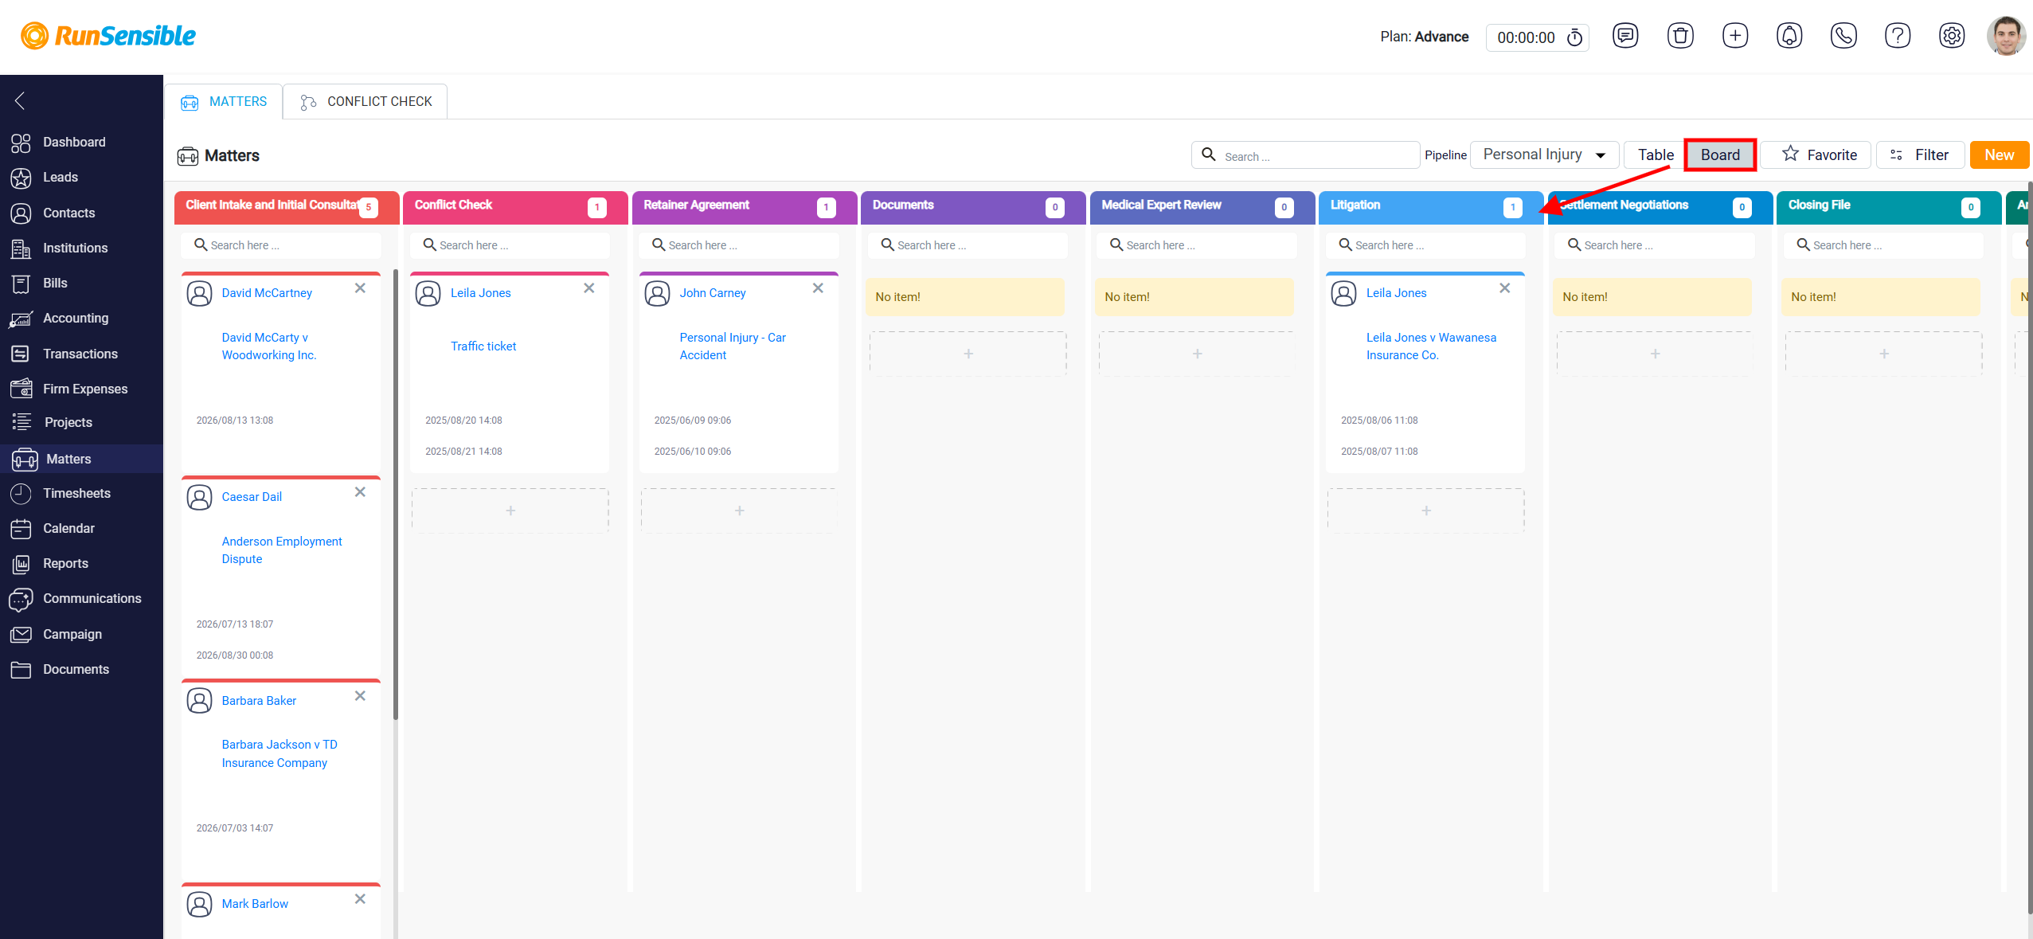This screenshot has height=939, width=2033.
Task: Open the timer stopwatch icon
Action: pyautogui.click(x=1574, y=37)
